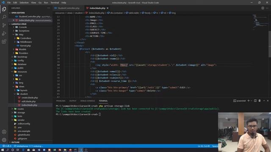Open the Selection menu
The image size is (271, 152).
tap(24, 3)
